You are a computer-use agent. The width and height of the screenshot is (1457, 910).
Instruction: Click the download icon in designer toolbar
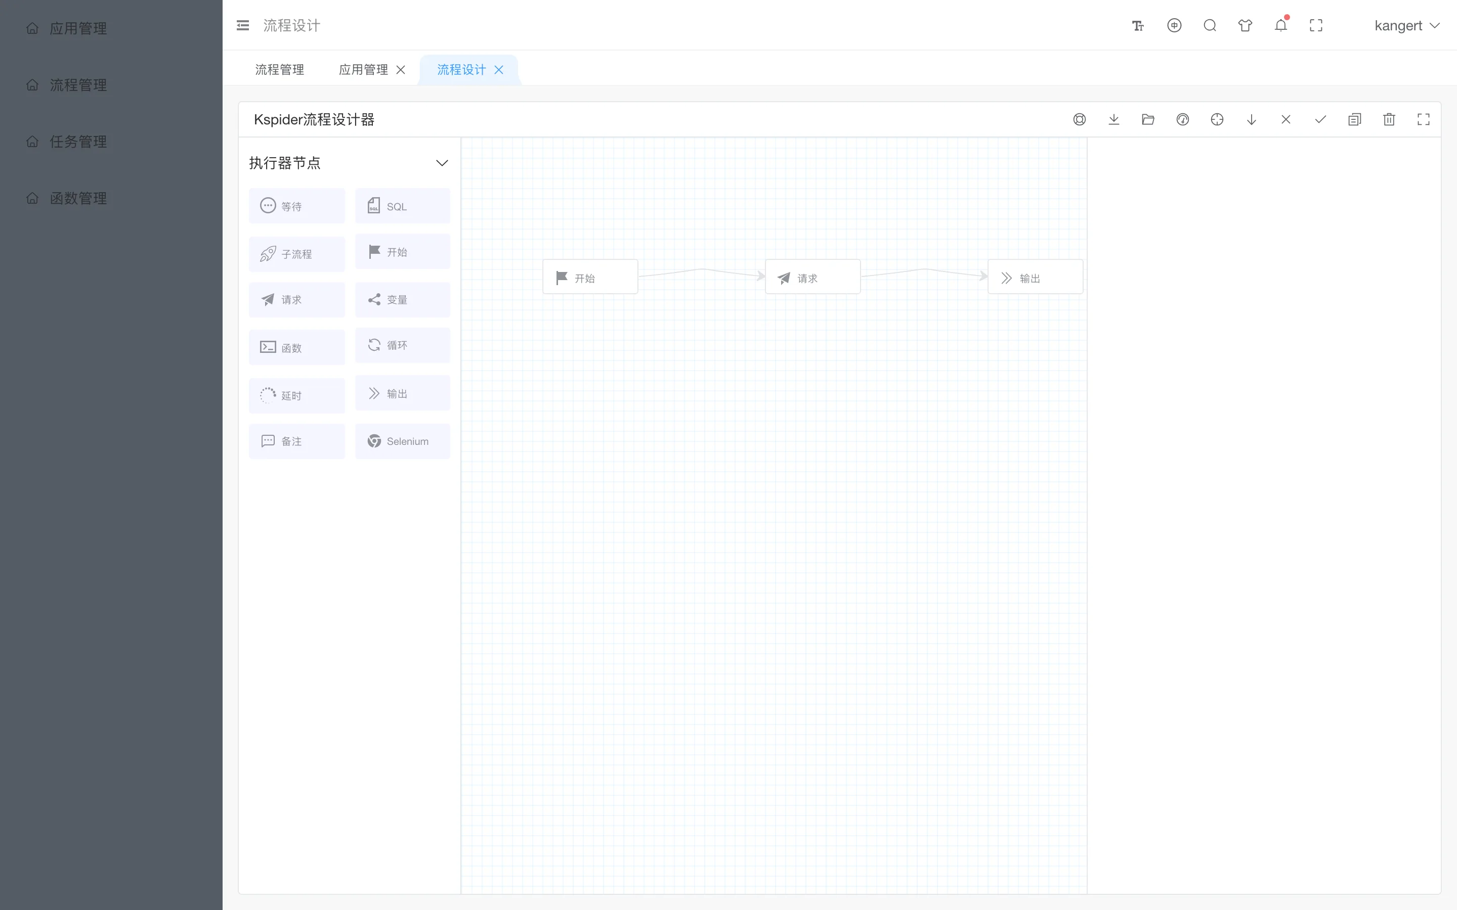pyautogui.click(x=1114, y=119)
